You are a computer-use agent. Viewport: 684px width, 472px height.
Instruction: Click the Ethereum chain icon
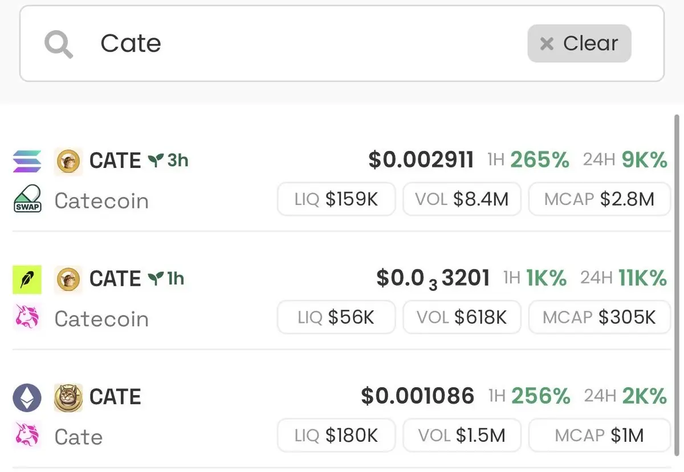pyautogui.click(x=27, y=397)
